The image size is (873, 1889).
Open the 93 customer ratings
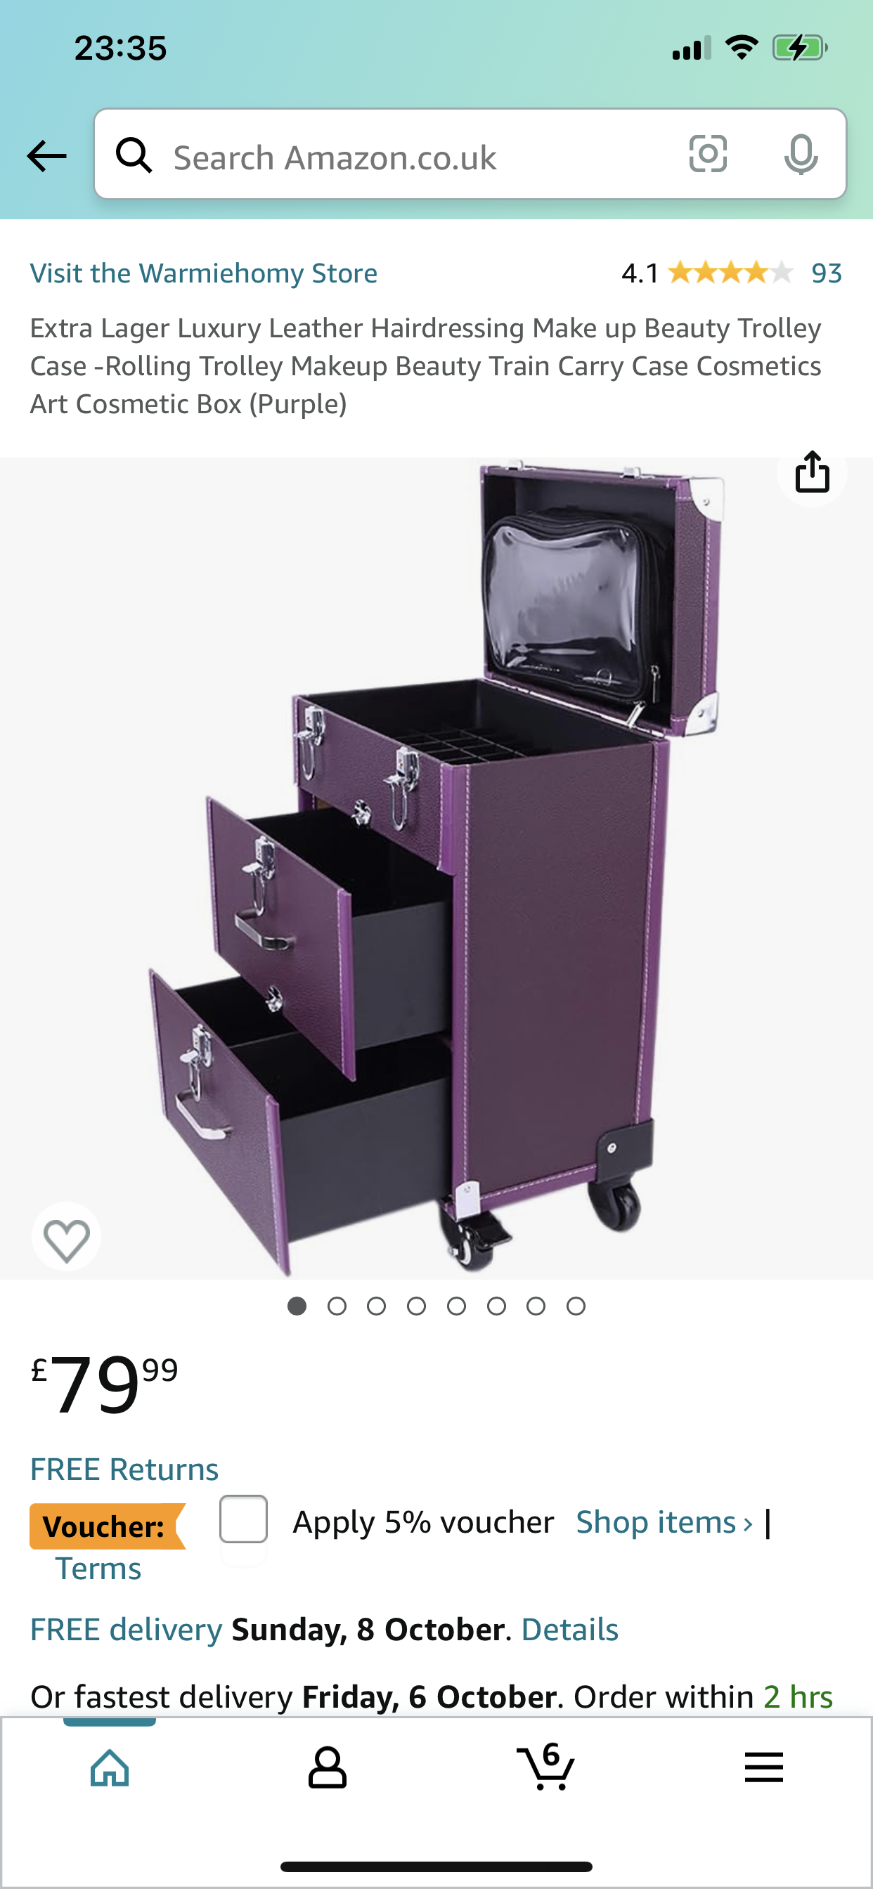point(826,273)
